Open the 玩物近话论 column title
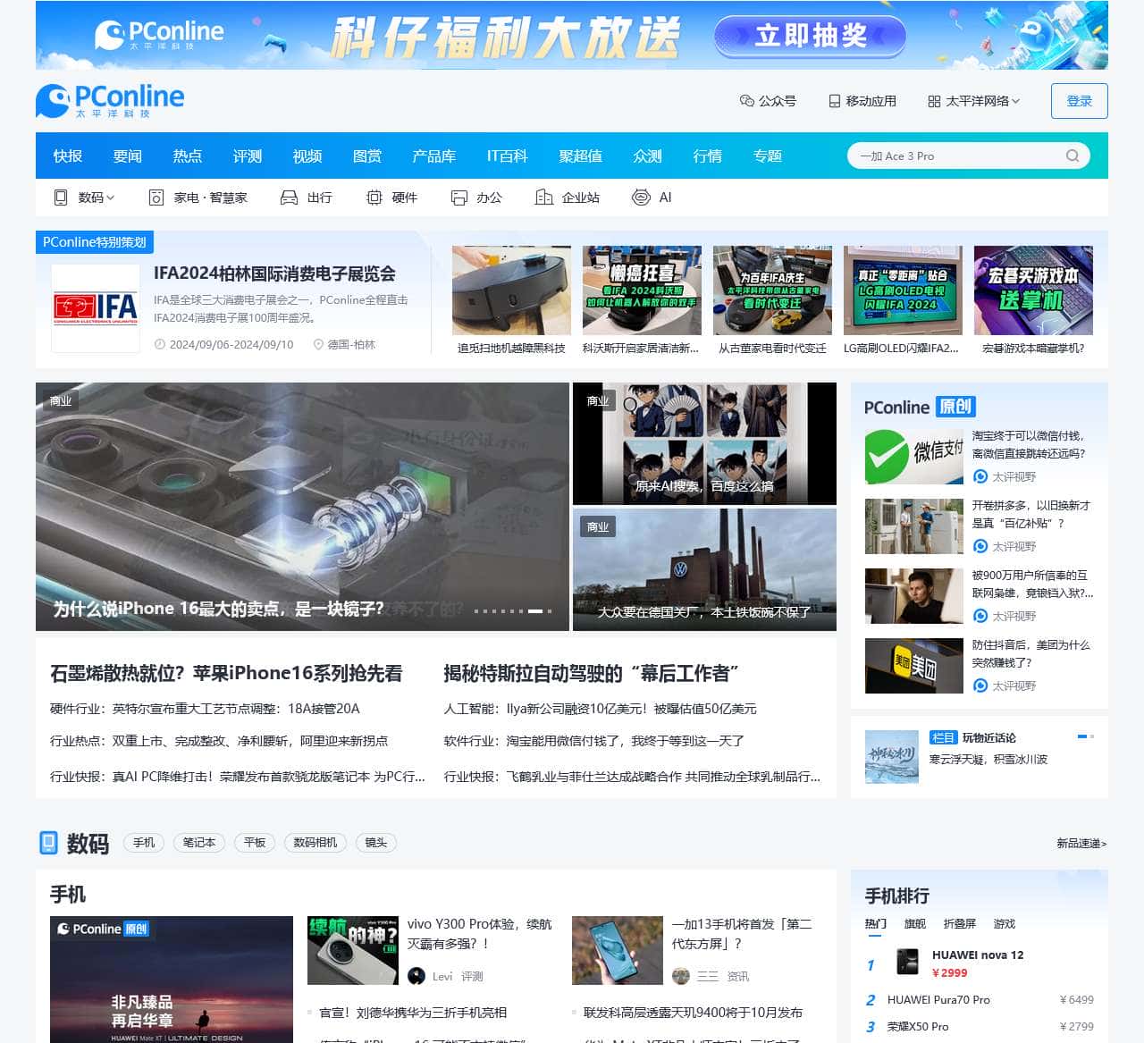Viewport: 1144px width, 1043px height. (x=988, y=738)
